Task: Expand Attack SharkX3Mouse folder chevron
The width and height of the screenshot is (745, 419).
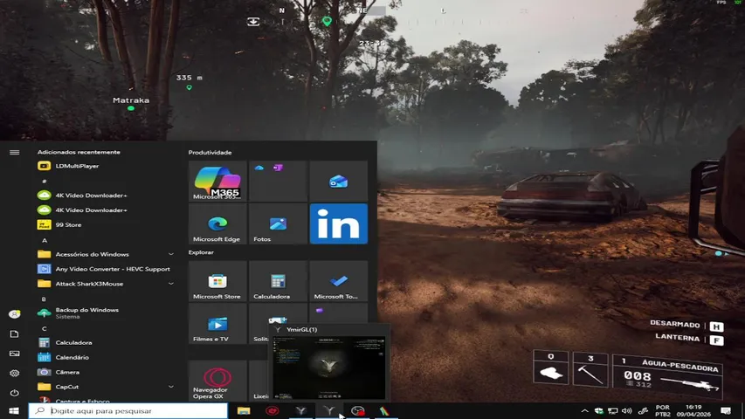Action: point(170,284)
